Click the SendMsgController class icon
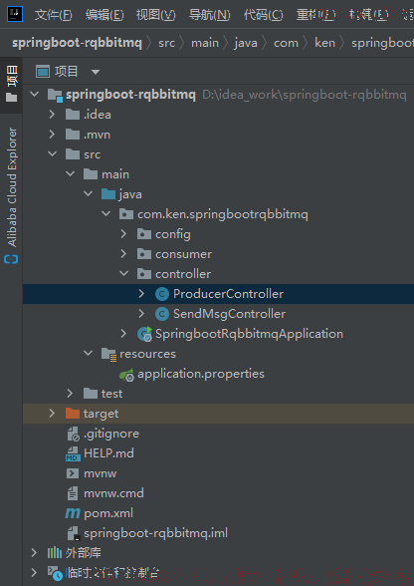414x586 pixels. pyautogui.click(x=162, y=314)
